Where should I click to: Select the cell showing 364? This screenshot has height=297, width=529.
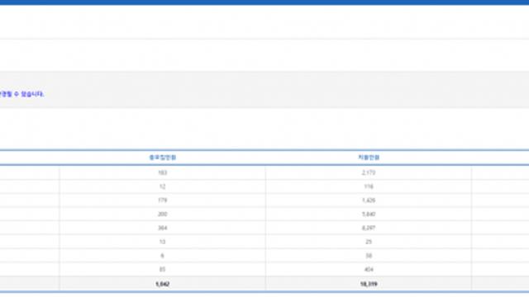coord(162,228)
